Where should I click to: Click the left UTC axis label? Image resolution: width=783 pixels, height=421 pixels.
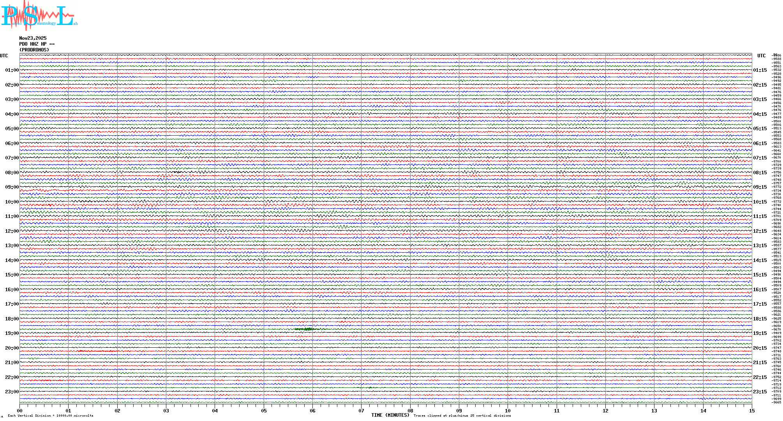point(4,56)
